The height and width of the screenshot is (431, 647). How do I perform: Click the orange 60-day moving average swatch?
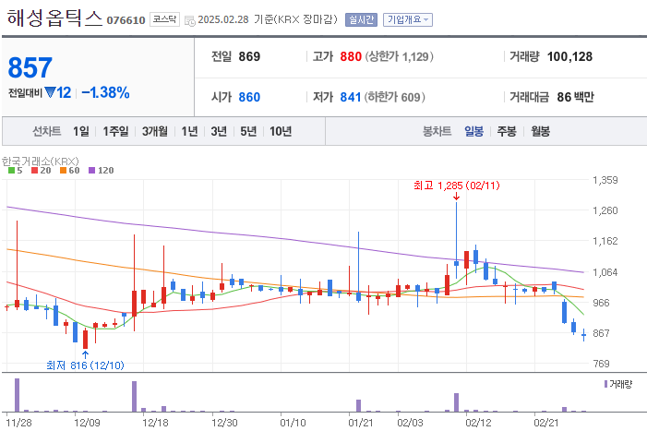click(x=63, y=171)
